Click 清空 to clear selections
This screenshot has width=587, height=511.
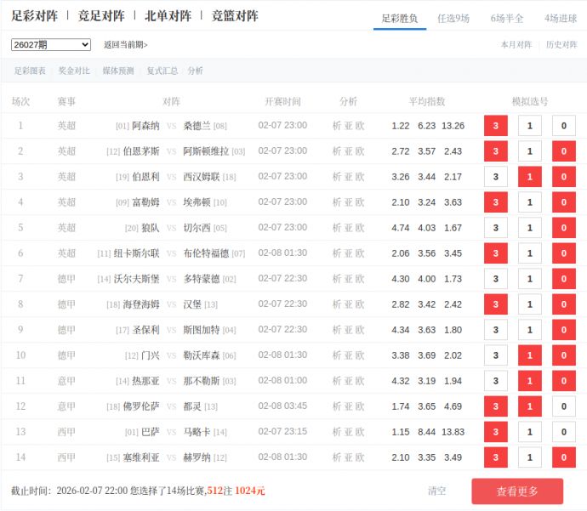tap(436, 491)
